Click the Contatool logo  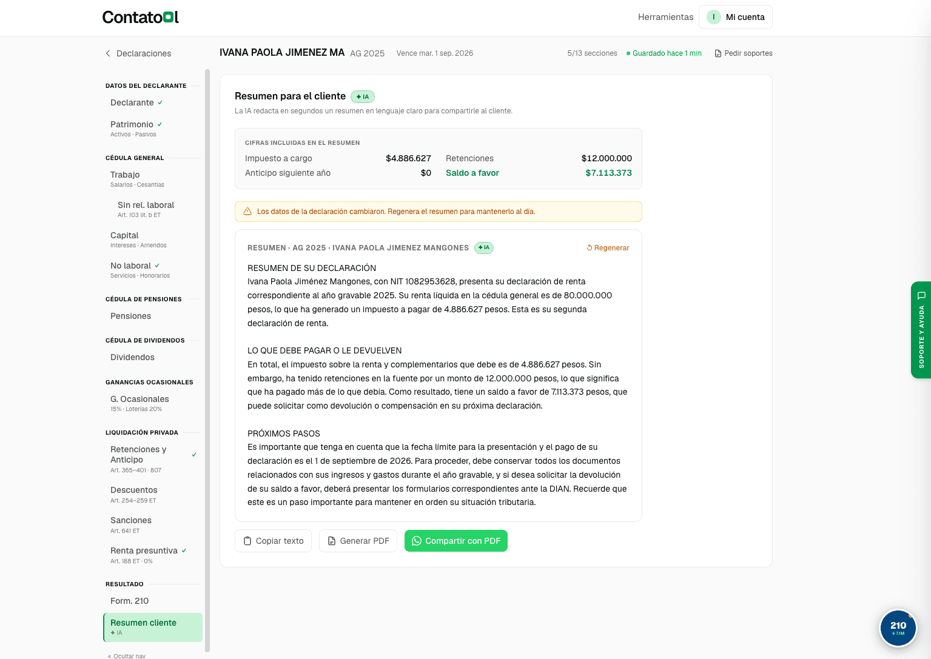pos(141,17)
